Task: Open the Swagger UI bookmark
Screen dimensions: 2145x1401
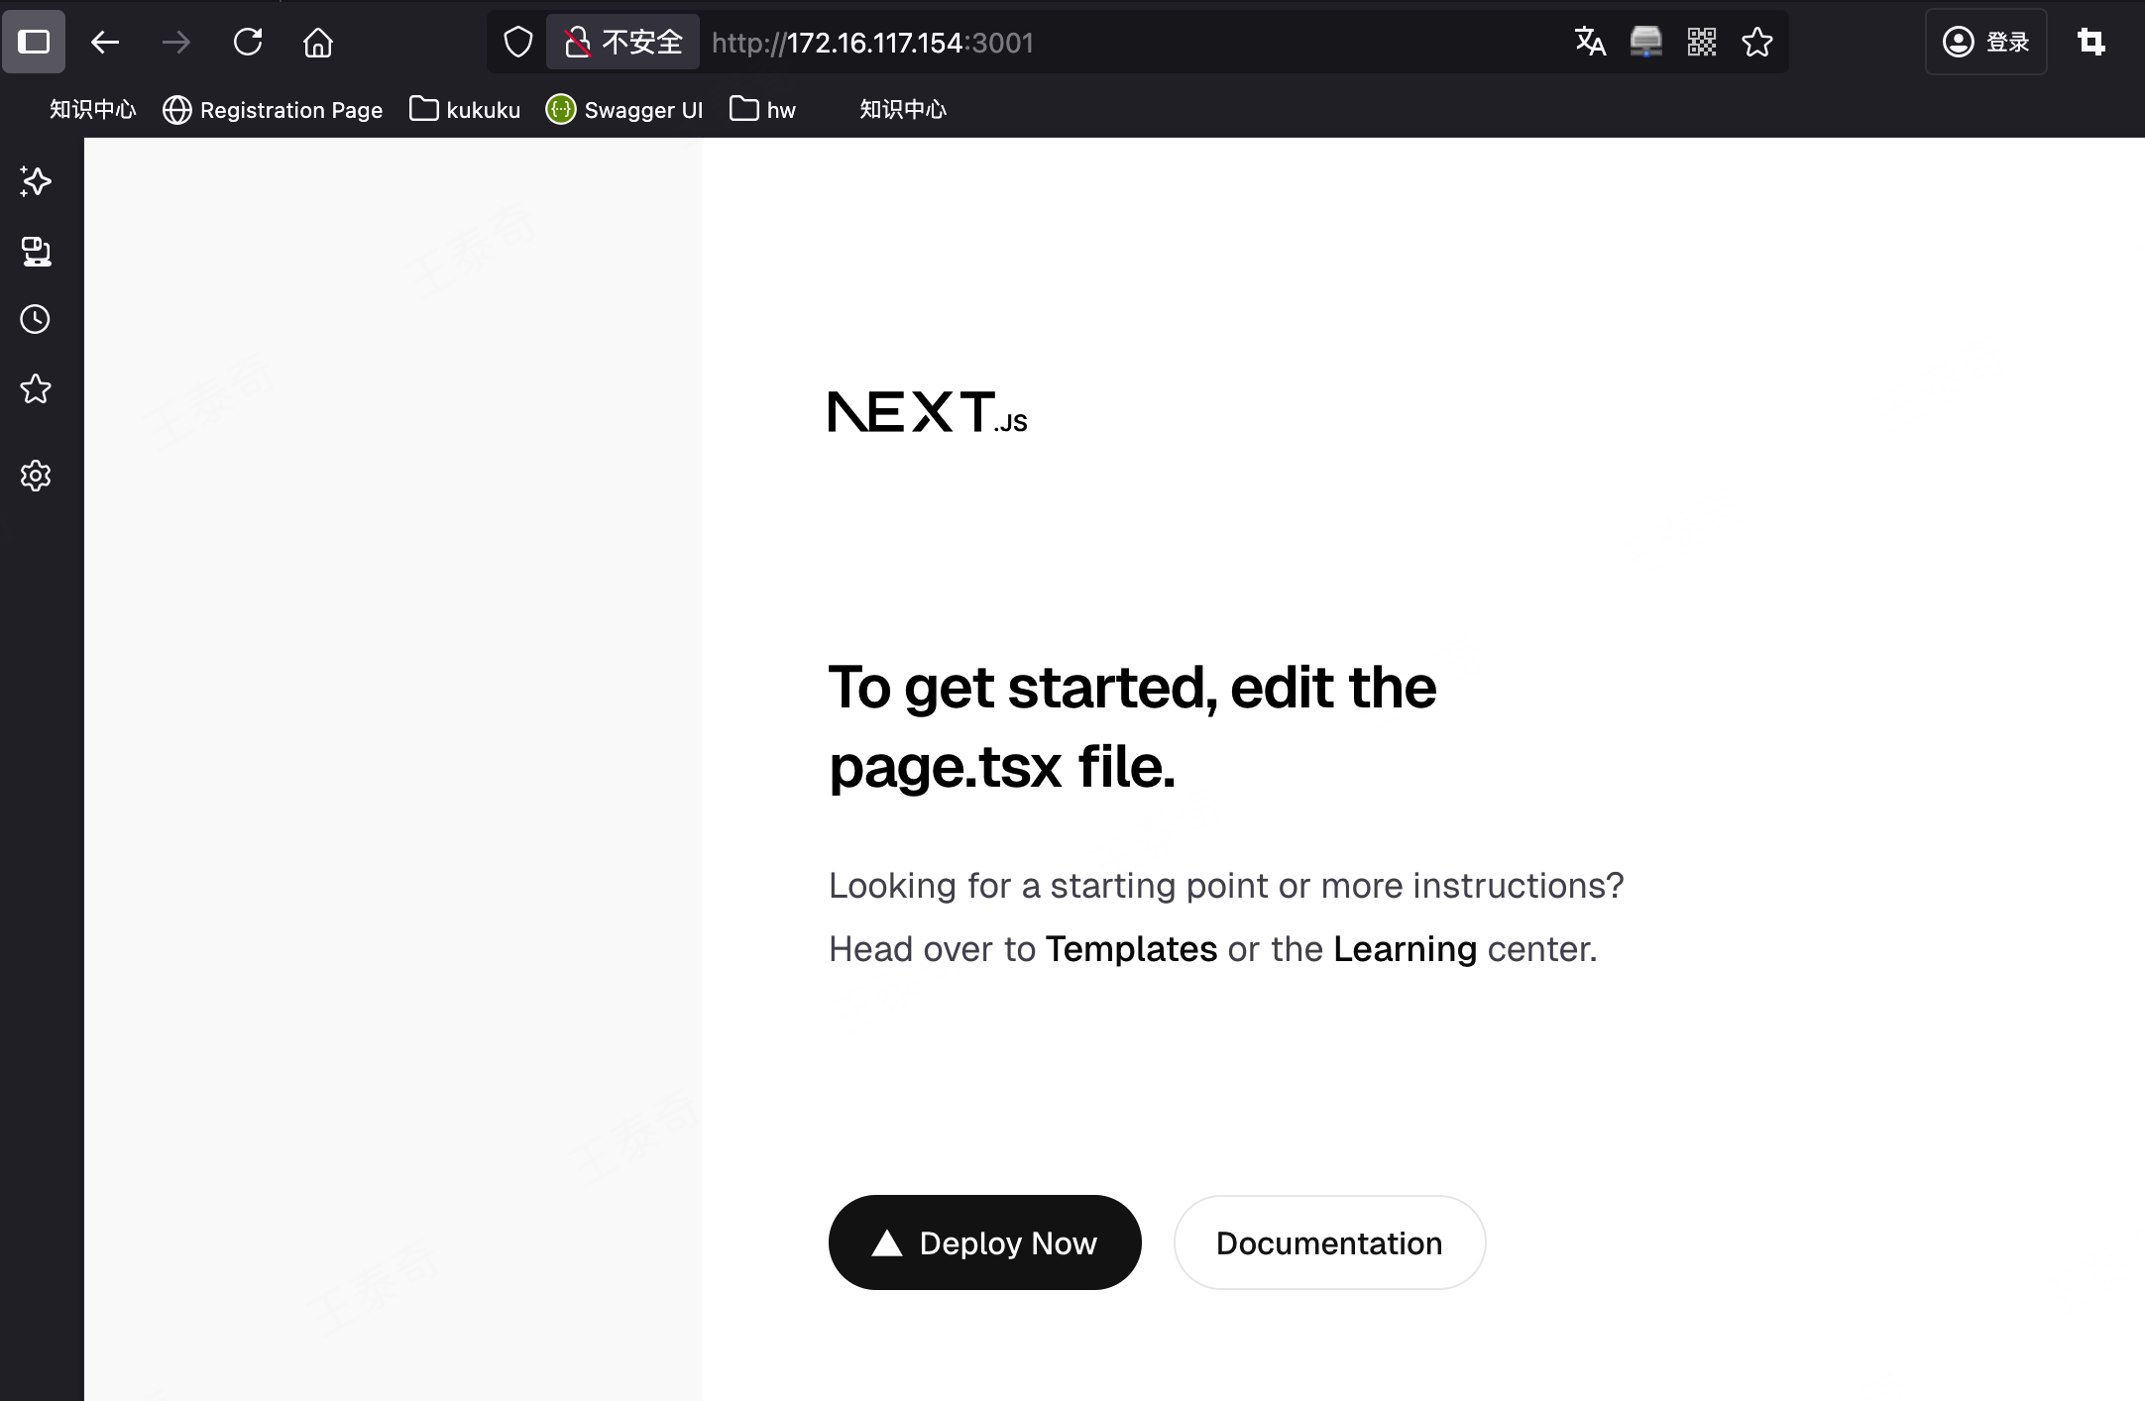Action: (624, 109)
